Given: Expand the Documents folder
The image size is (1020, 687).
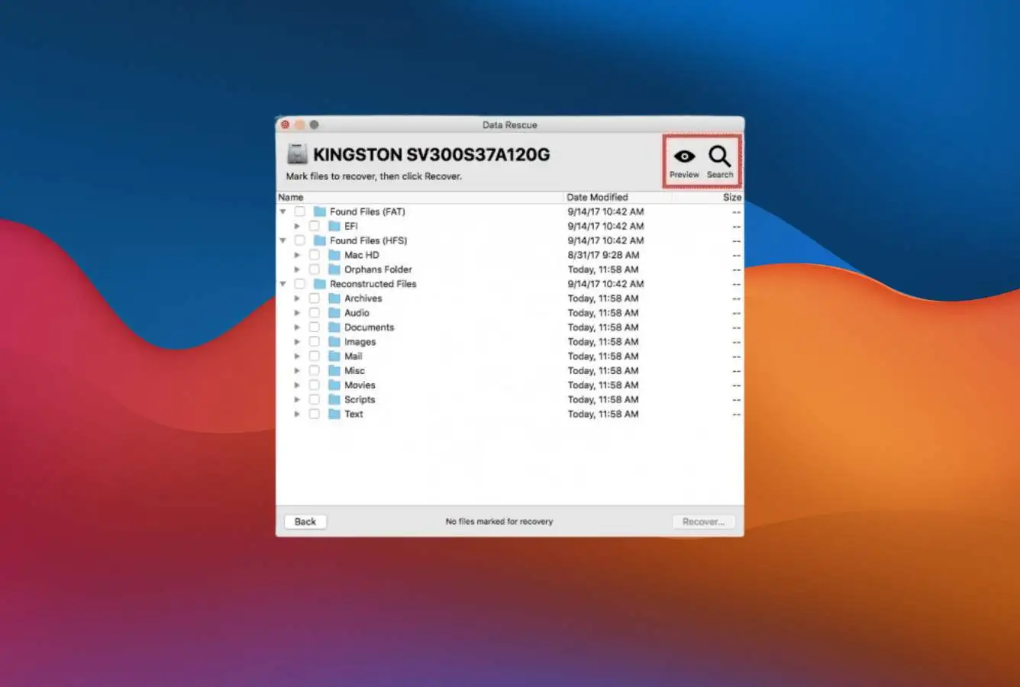Looking at the screenshot, I should [x=298, y=327].
